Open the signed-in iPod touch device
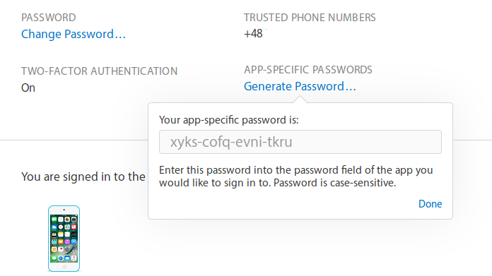The height and width of the screenshot is (276, 492). 64,239
